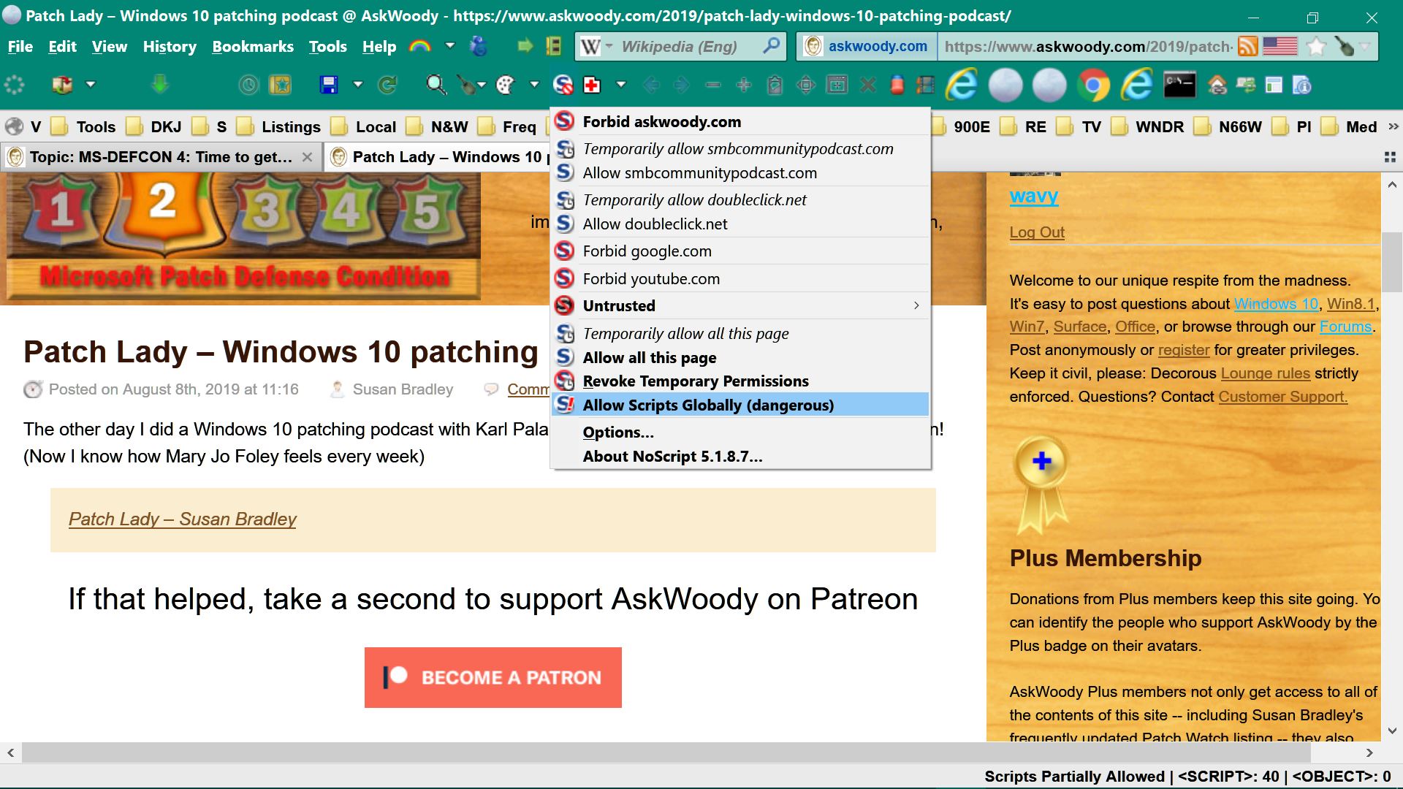Screen dimensions: 1403x789
Task: Click the orange RSS feed icon
Action: (x=1248, y=47)
